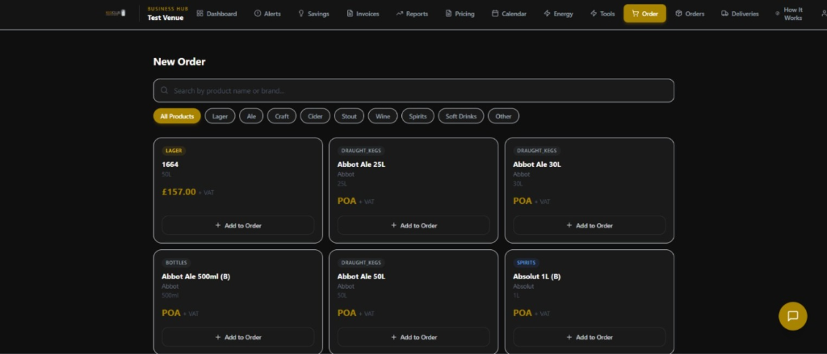Add Abbot Ale 25L to order

(x=413, y=226)
